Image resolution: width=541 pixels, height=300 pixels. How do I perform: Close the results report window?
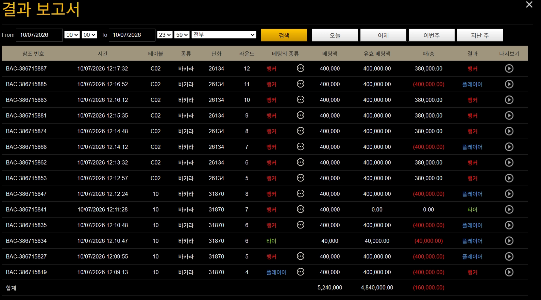pyautogui.click(x=529, y=4)
